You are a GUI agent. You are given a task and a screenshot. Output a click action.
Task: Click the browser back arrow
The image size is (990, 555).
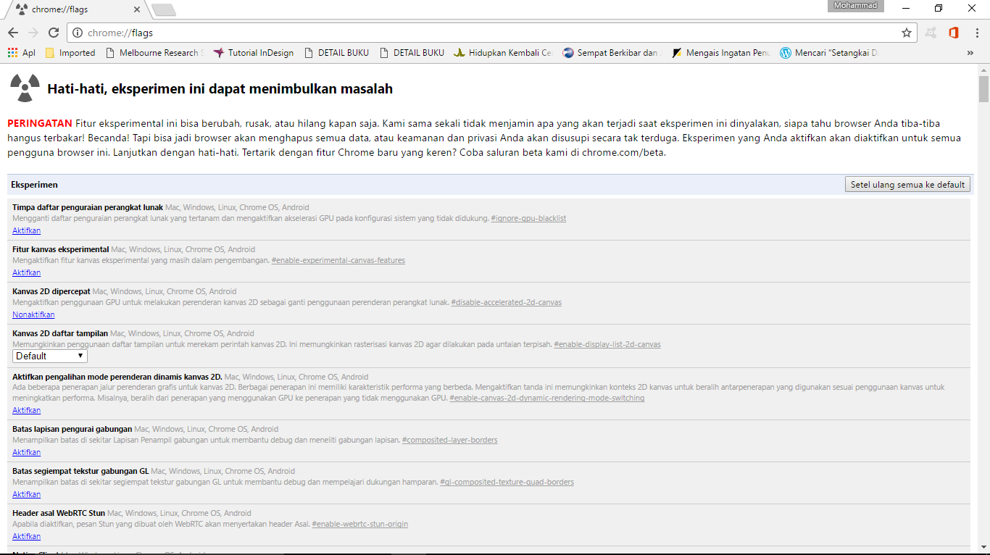pyautogui.click(x=13, y=33)
